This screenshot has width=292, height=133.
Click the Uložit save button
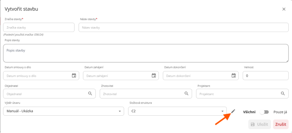(259, 124)
